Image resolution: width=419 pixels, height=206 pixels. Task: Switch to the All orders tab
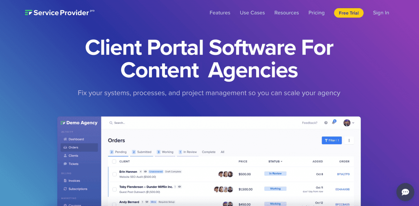222,152
